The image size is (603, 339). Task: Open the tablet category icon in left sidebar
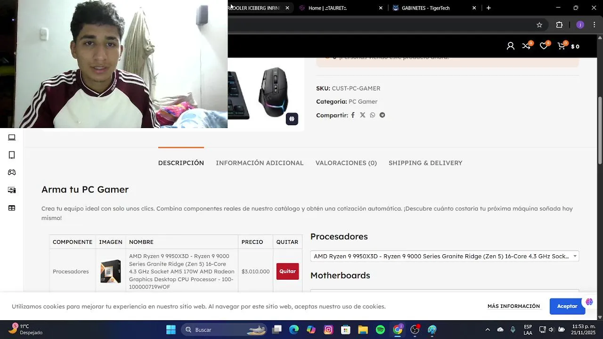[12, 155]
